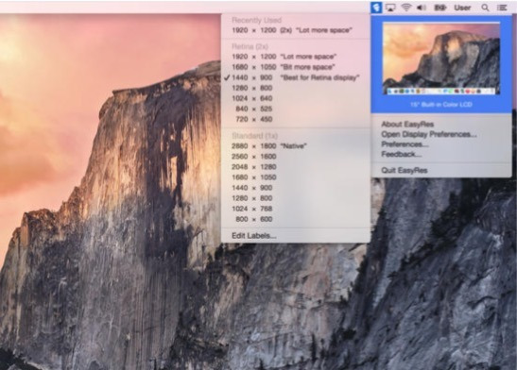Select checked 1440 × 900 "Best for Retina display"
The image size is (517, 370).
coord(295,77)
